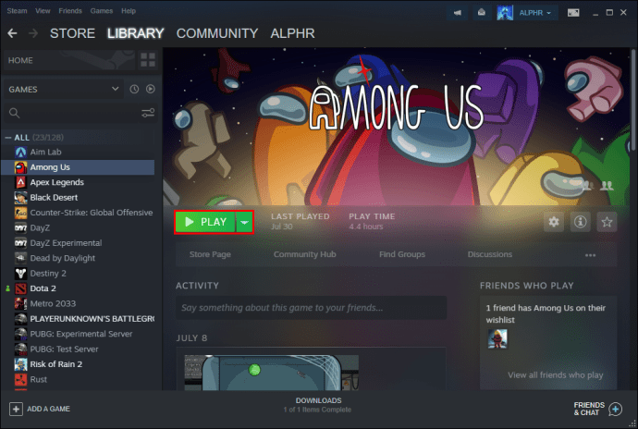
Task: Sort games by recent clock icon
Action: (x=134, y=89)
